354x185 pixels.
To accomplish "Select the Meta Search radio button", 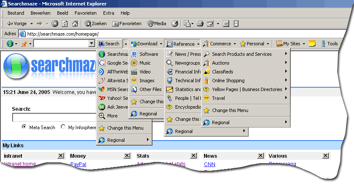I will coord(24,127).
